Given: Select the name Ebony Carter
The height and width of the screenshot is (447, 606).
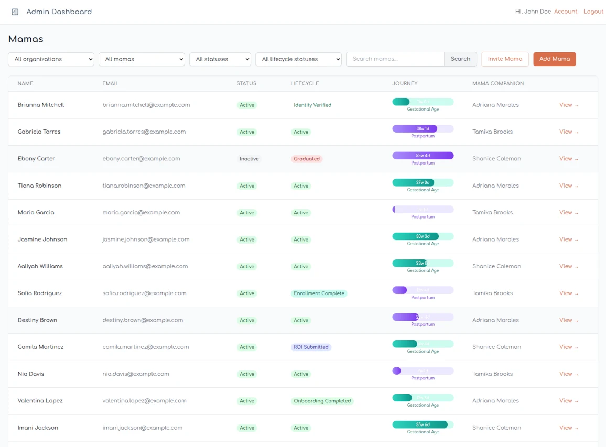Looking at the screenshot, I should pyautogui.click(x=36, y=159).
